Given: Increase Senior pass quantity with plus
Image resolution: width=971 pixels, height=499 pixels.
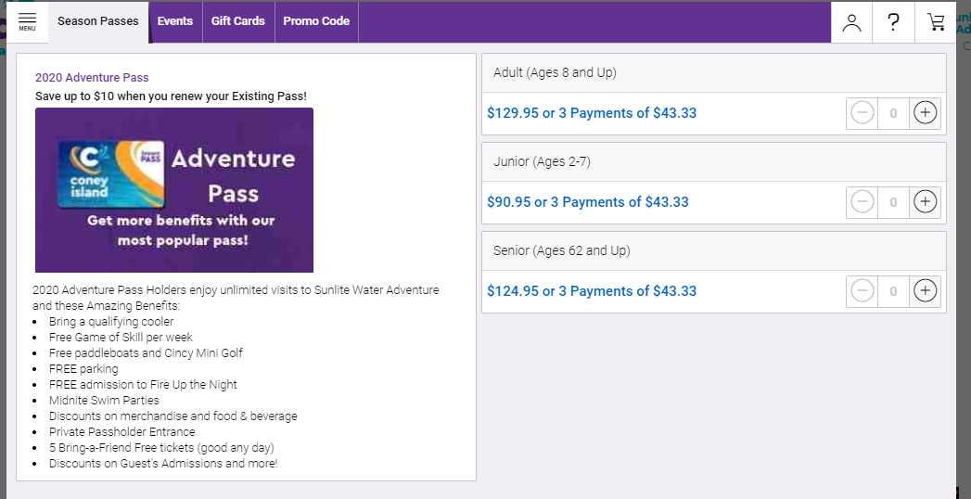Looking at the screenshot, I should pyautogui.click(x=926, y=291).
